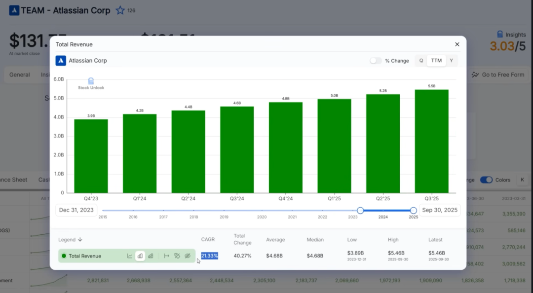Choose the stacked bar chart icon
Image resolution: width=533 pixels, height=293 pixels.
coord(151,256)
